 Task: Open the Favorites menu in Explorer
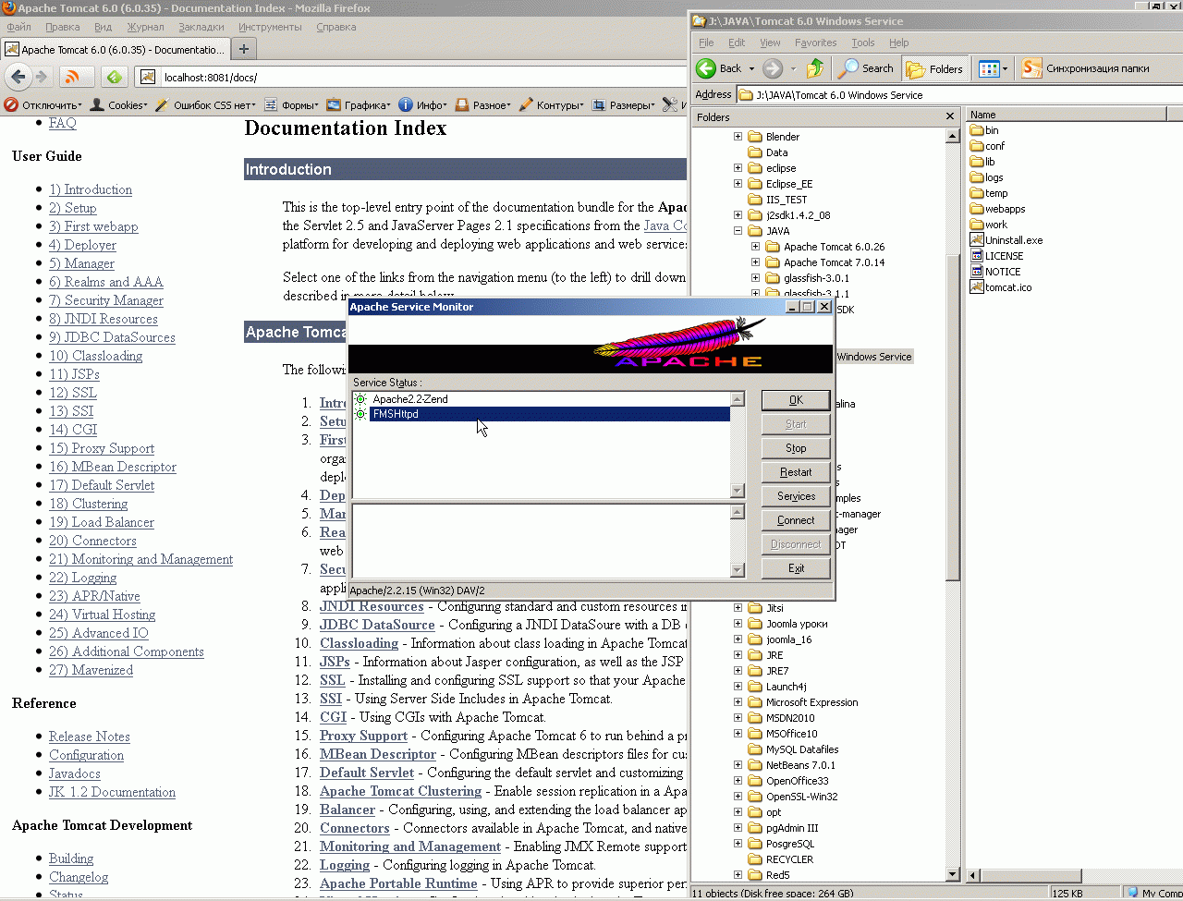click(x=815, y=43)
